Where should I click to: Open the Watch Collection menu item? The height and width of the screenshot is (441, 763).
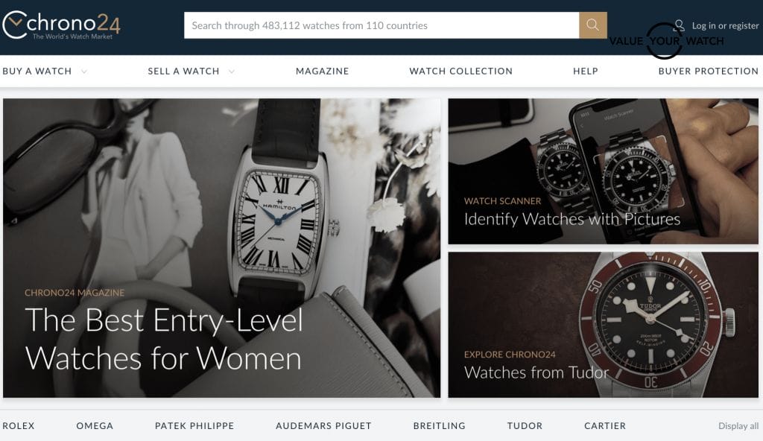pyautogui.click(x=460, y=71)
